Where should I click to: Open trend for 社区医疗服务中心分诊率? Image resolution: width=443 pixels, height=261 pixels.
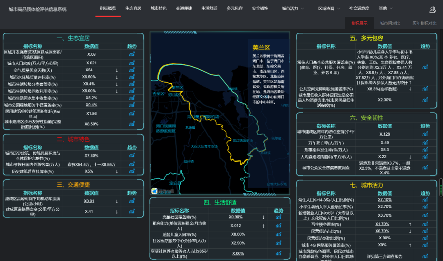tap(278, 243)
